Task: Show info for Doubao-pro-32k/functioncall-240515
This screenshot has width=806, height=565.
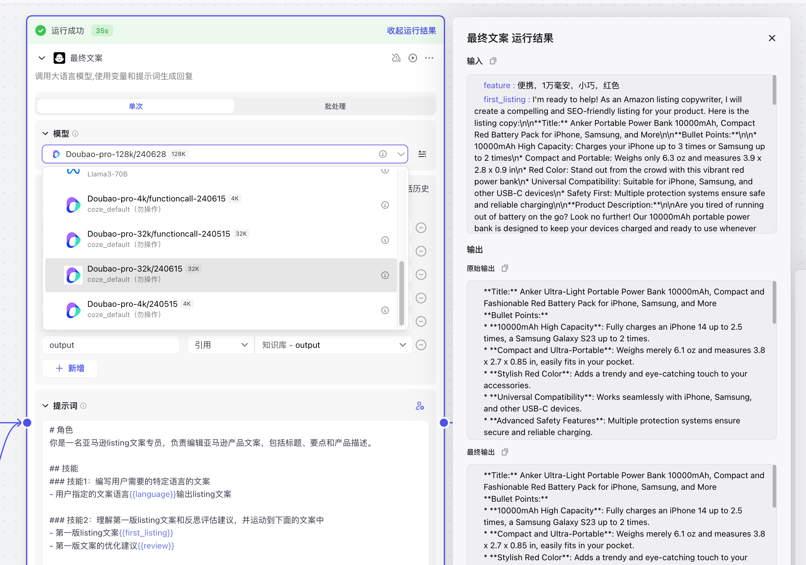Action: click(x=385, y=240)
